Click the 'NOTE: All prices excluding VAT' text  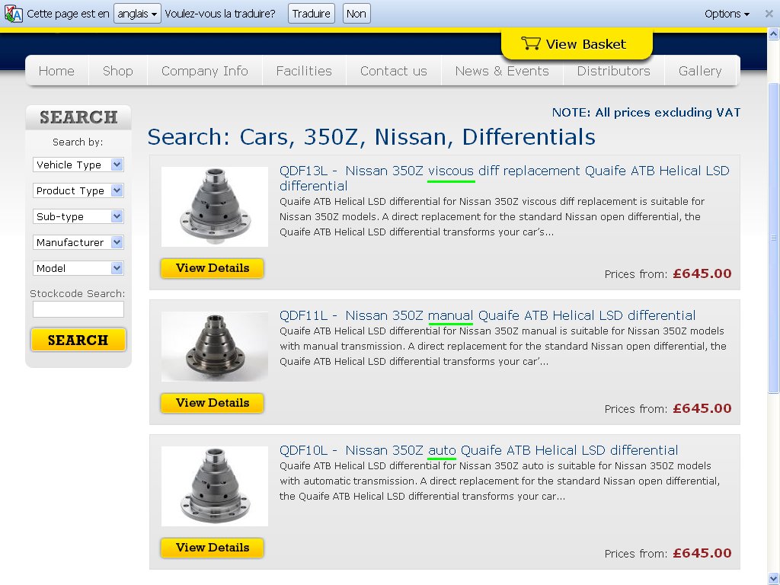[x=646, y=113]
